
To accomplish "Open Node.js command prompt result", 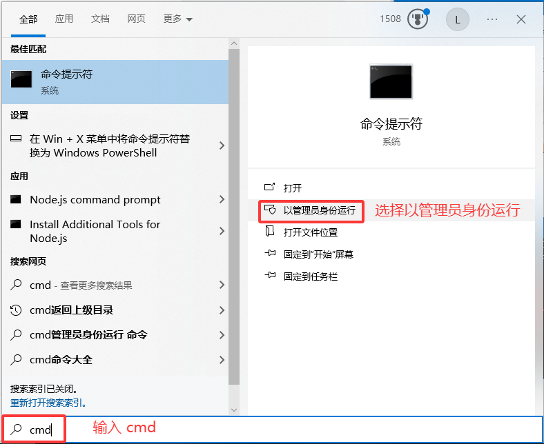I will click(115, 200).
